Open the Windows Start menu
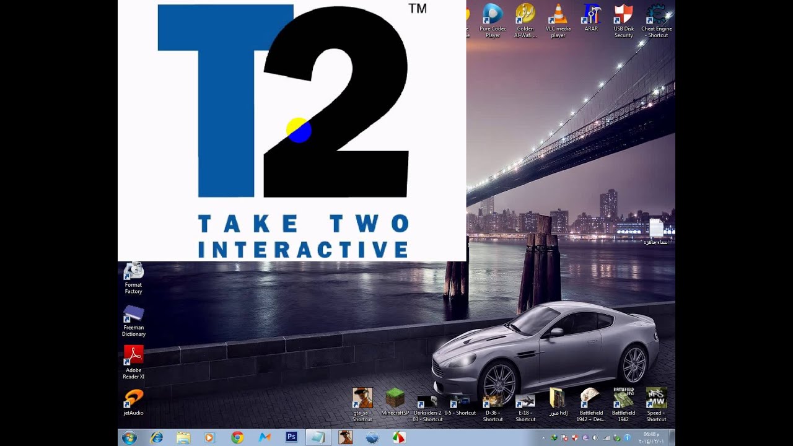 [x=129, y=437]
